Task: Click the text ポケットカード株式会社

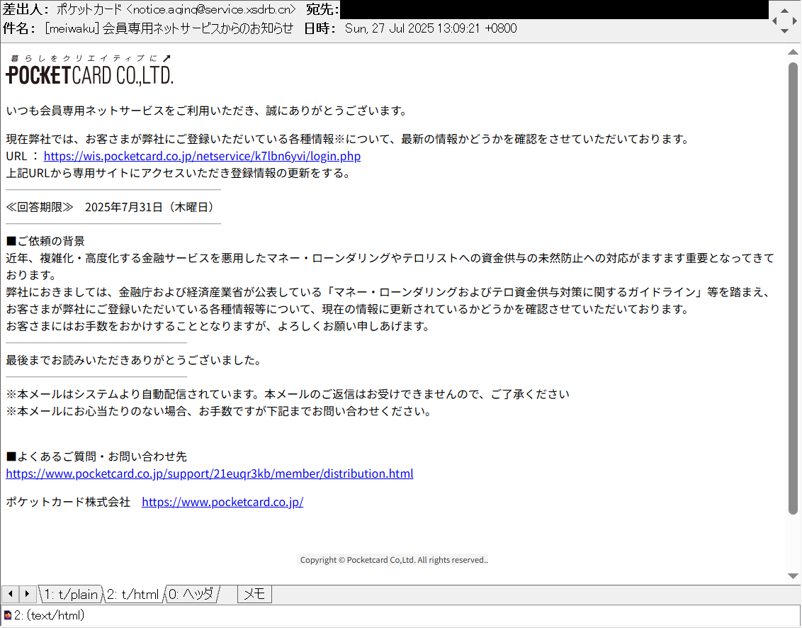Action: (68, 502)
